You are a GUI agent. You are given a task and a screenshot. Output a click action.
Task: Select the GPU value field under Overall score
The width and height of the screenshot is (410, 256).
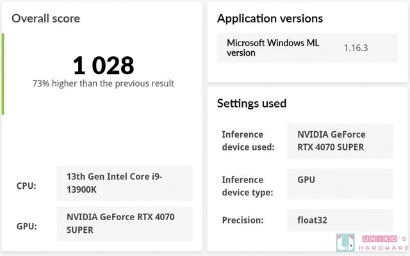(x=124, y=223)
